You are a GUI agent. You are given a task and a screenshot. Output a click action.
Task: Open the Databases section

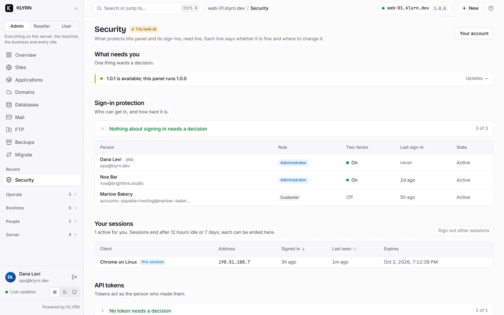point(42,105)
